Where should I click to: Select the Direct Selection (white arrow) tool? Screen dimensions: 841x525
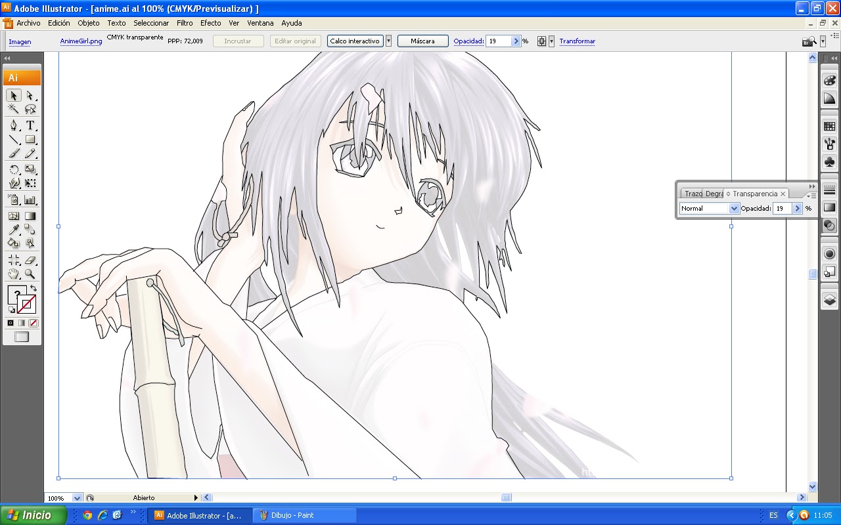click(x=30, y=96)
